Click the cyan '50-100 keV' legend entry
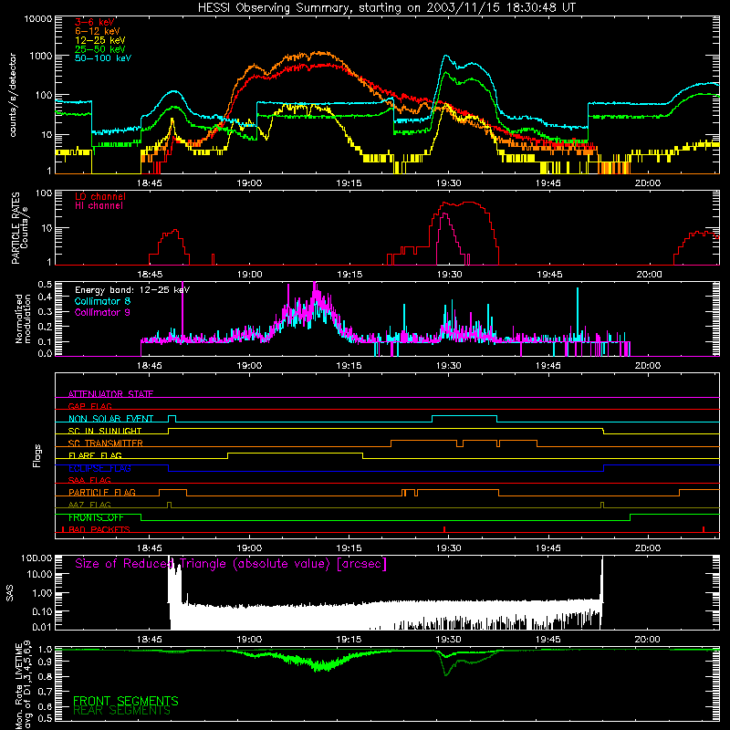 103,57
